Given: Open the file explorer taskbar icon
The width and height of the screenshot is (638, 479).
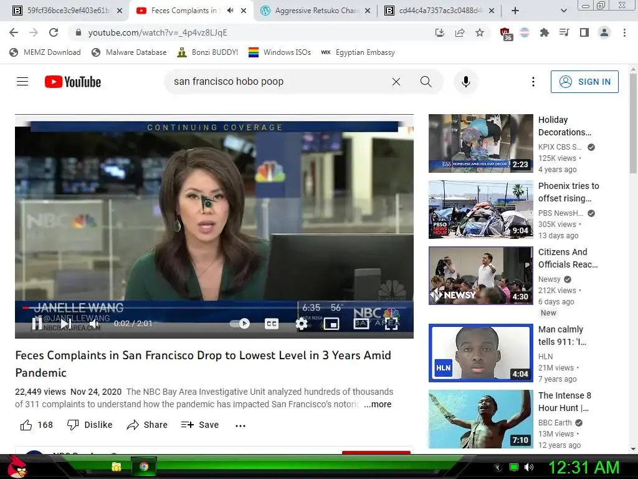Looking at the screenshot, I should pyautogui.click(x=117, y=467).
